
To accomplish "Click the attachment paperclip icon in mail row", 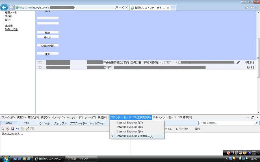I will click(x=238, y=62).
